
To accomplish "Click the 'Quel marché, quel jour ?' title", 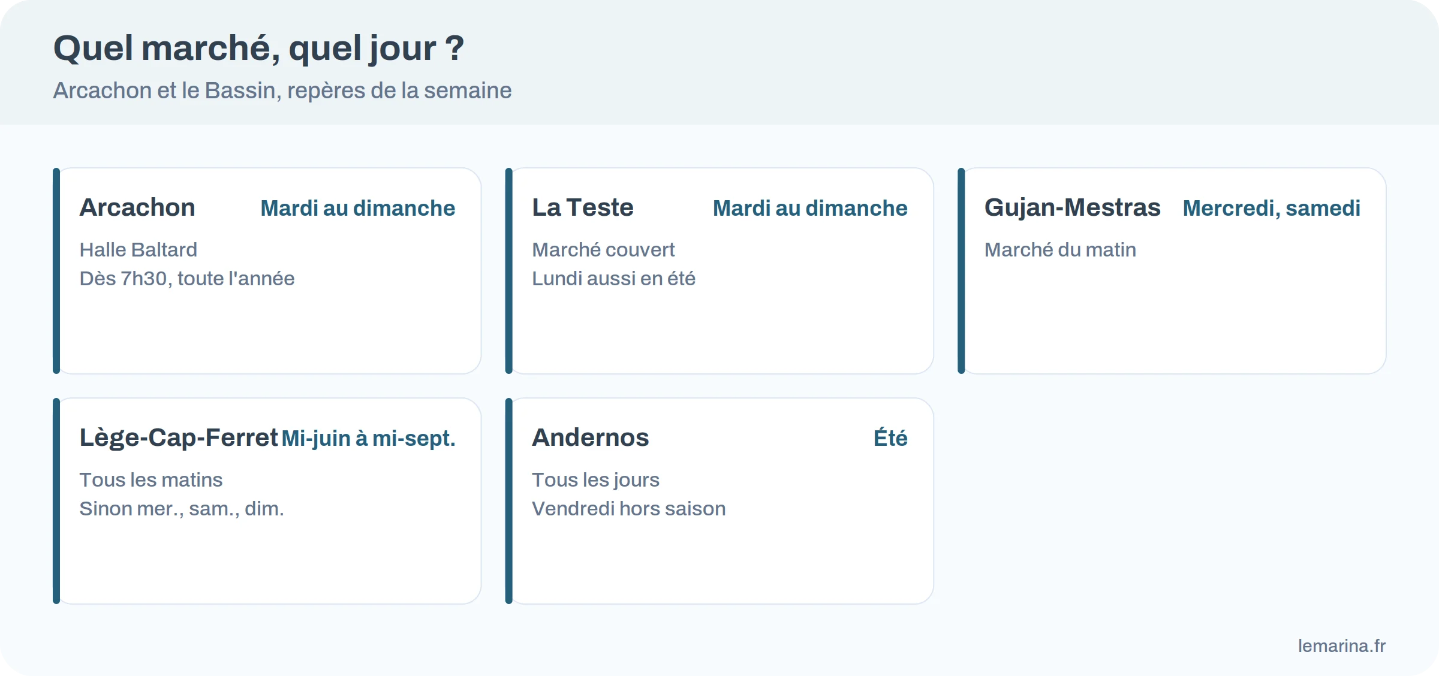I will tap(259, 48).
